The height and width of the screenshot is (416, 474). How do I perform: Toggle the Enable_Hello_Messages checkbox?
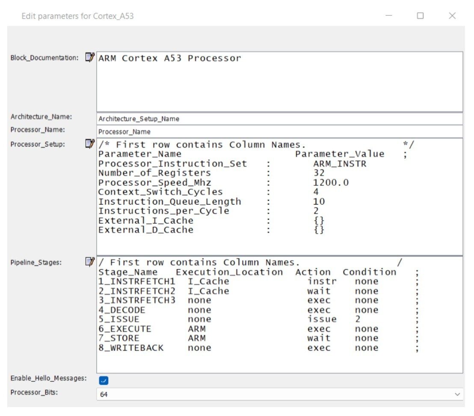[103, 380]
